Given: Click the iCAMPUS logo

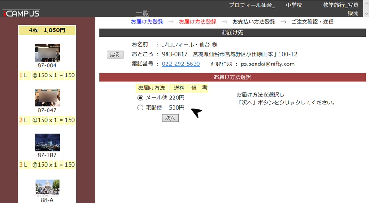Looking at the screenshot, I should (x=21, y=13).
